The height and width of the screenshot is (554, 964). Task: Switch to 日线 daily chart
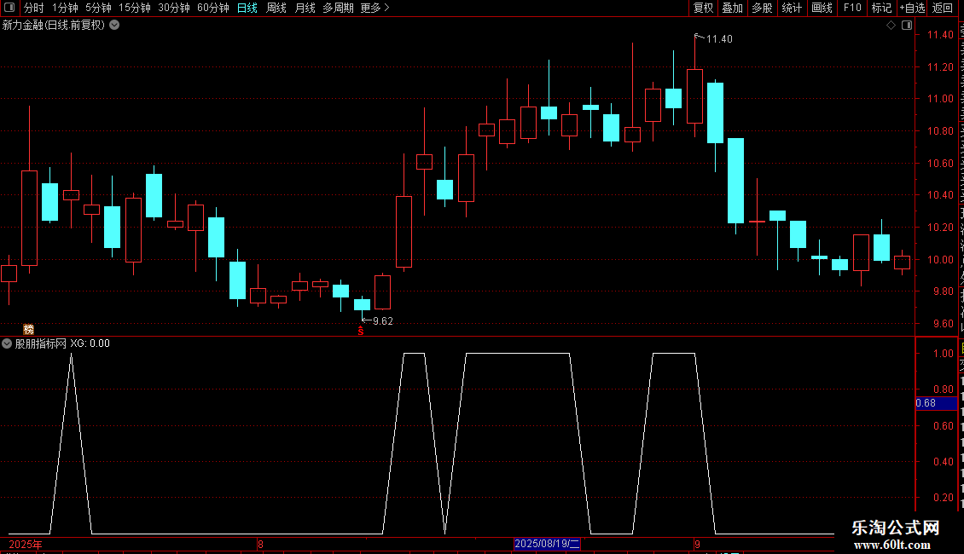[x=247, y=8]
